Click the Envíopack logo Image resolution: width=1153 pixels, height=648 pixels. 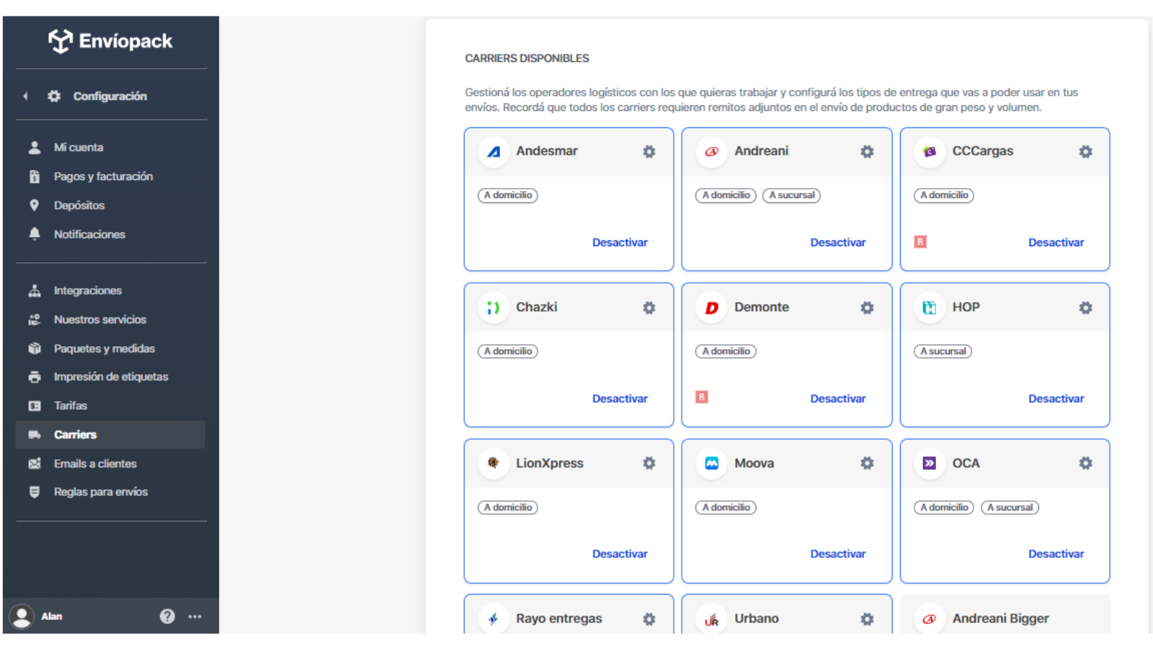(110, 41)
